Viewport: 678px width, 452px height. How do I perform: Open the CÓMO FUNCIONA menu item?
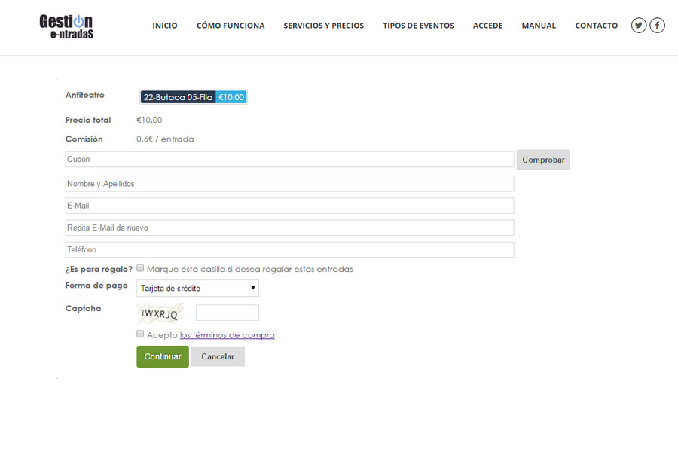tap(231, 26)
